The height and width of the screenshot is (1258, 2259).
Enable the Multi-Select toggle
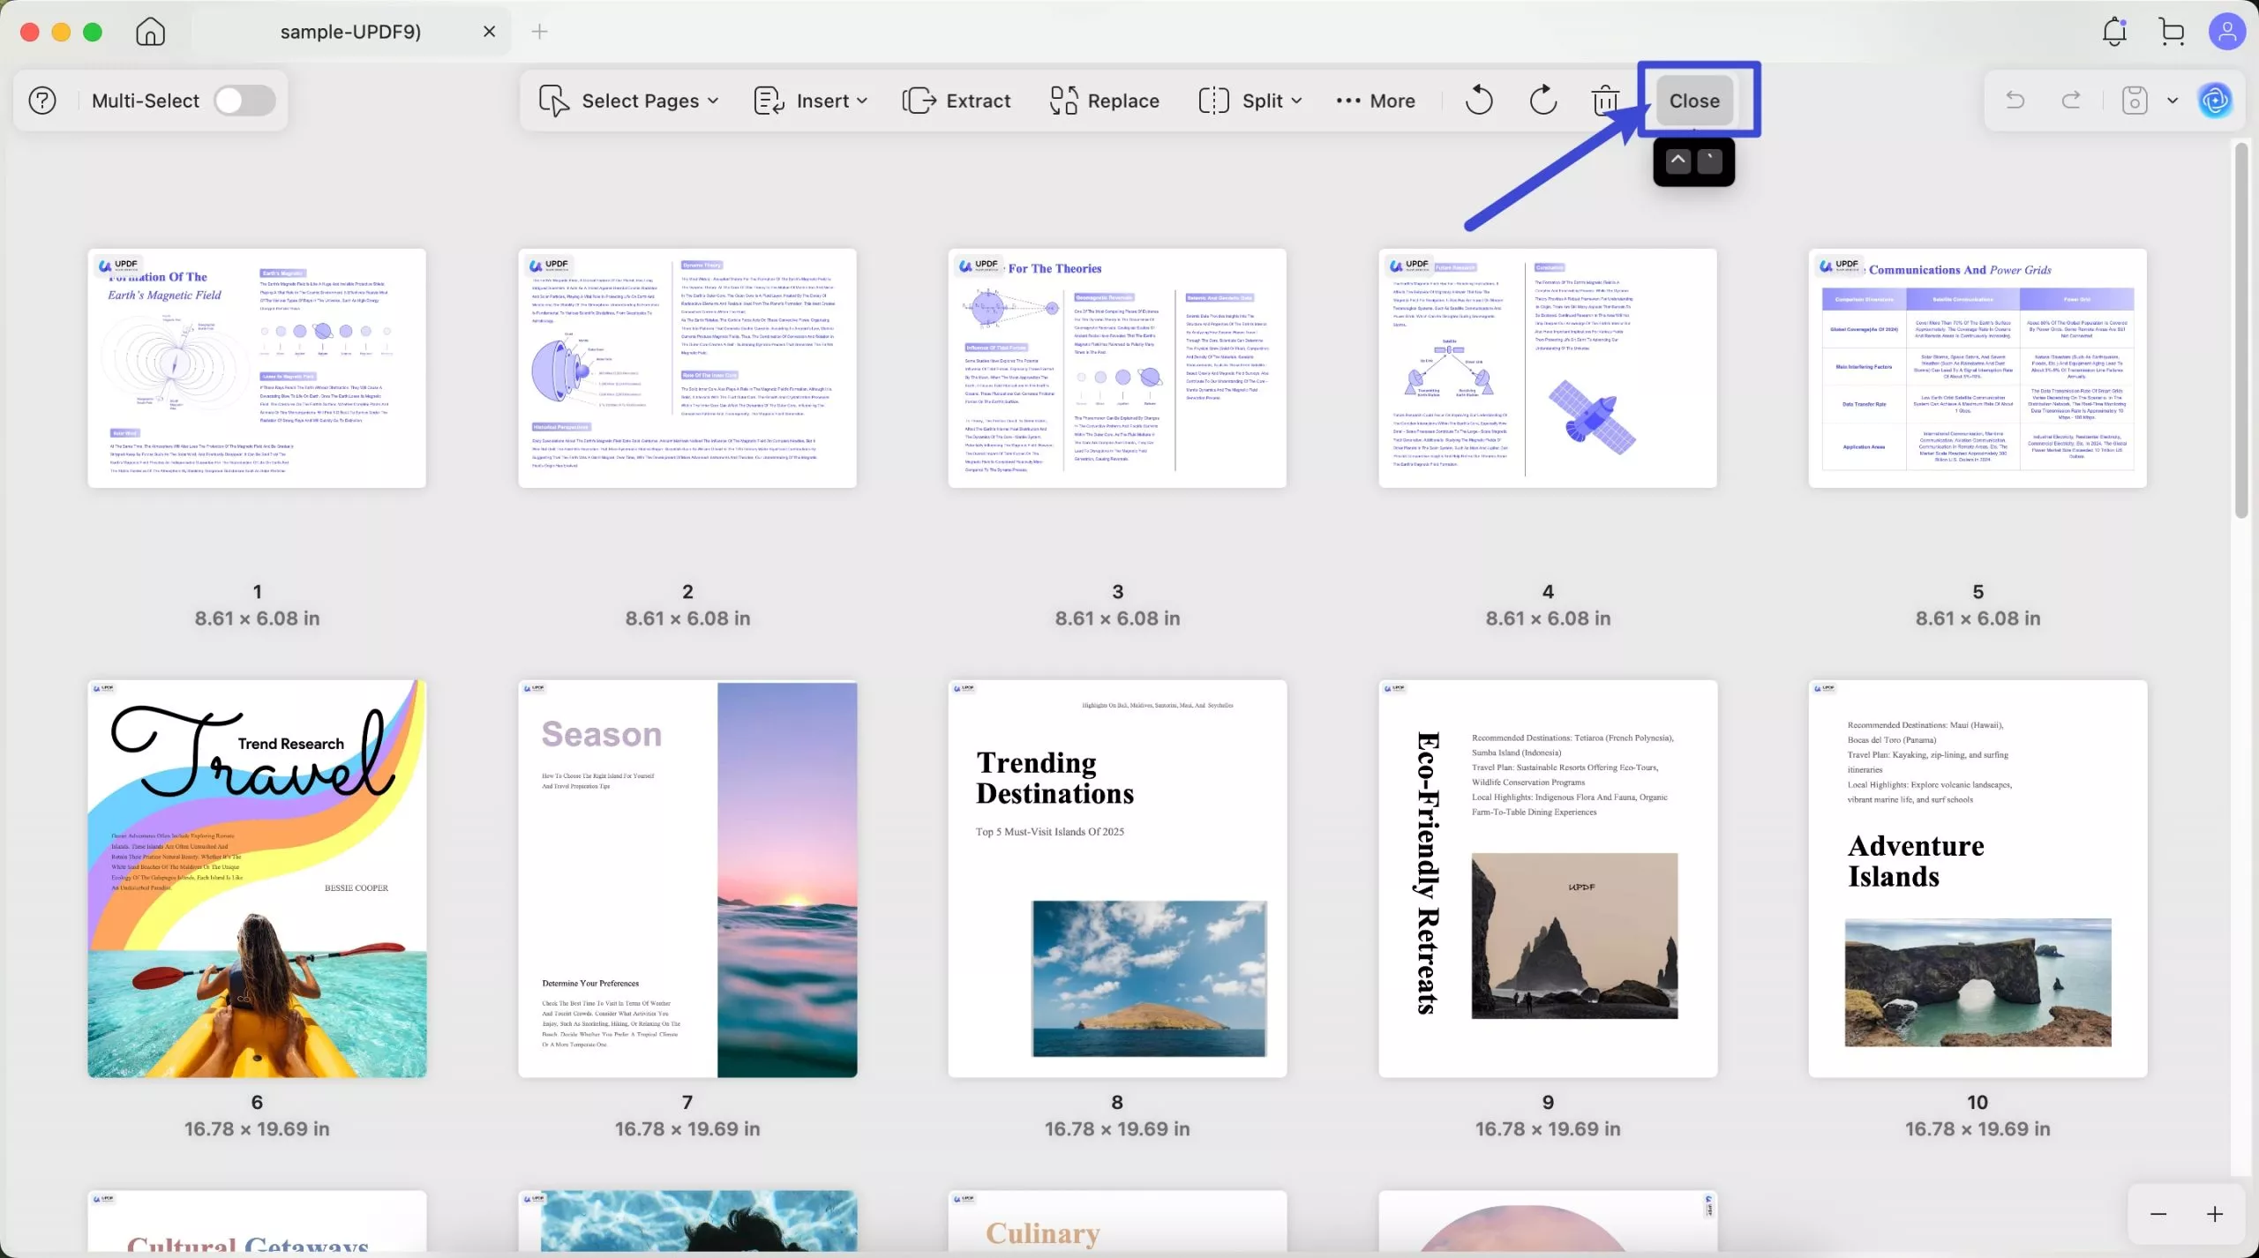[x=244, y=101]
